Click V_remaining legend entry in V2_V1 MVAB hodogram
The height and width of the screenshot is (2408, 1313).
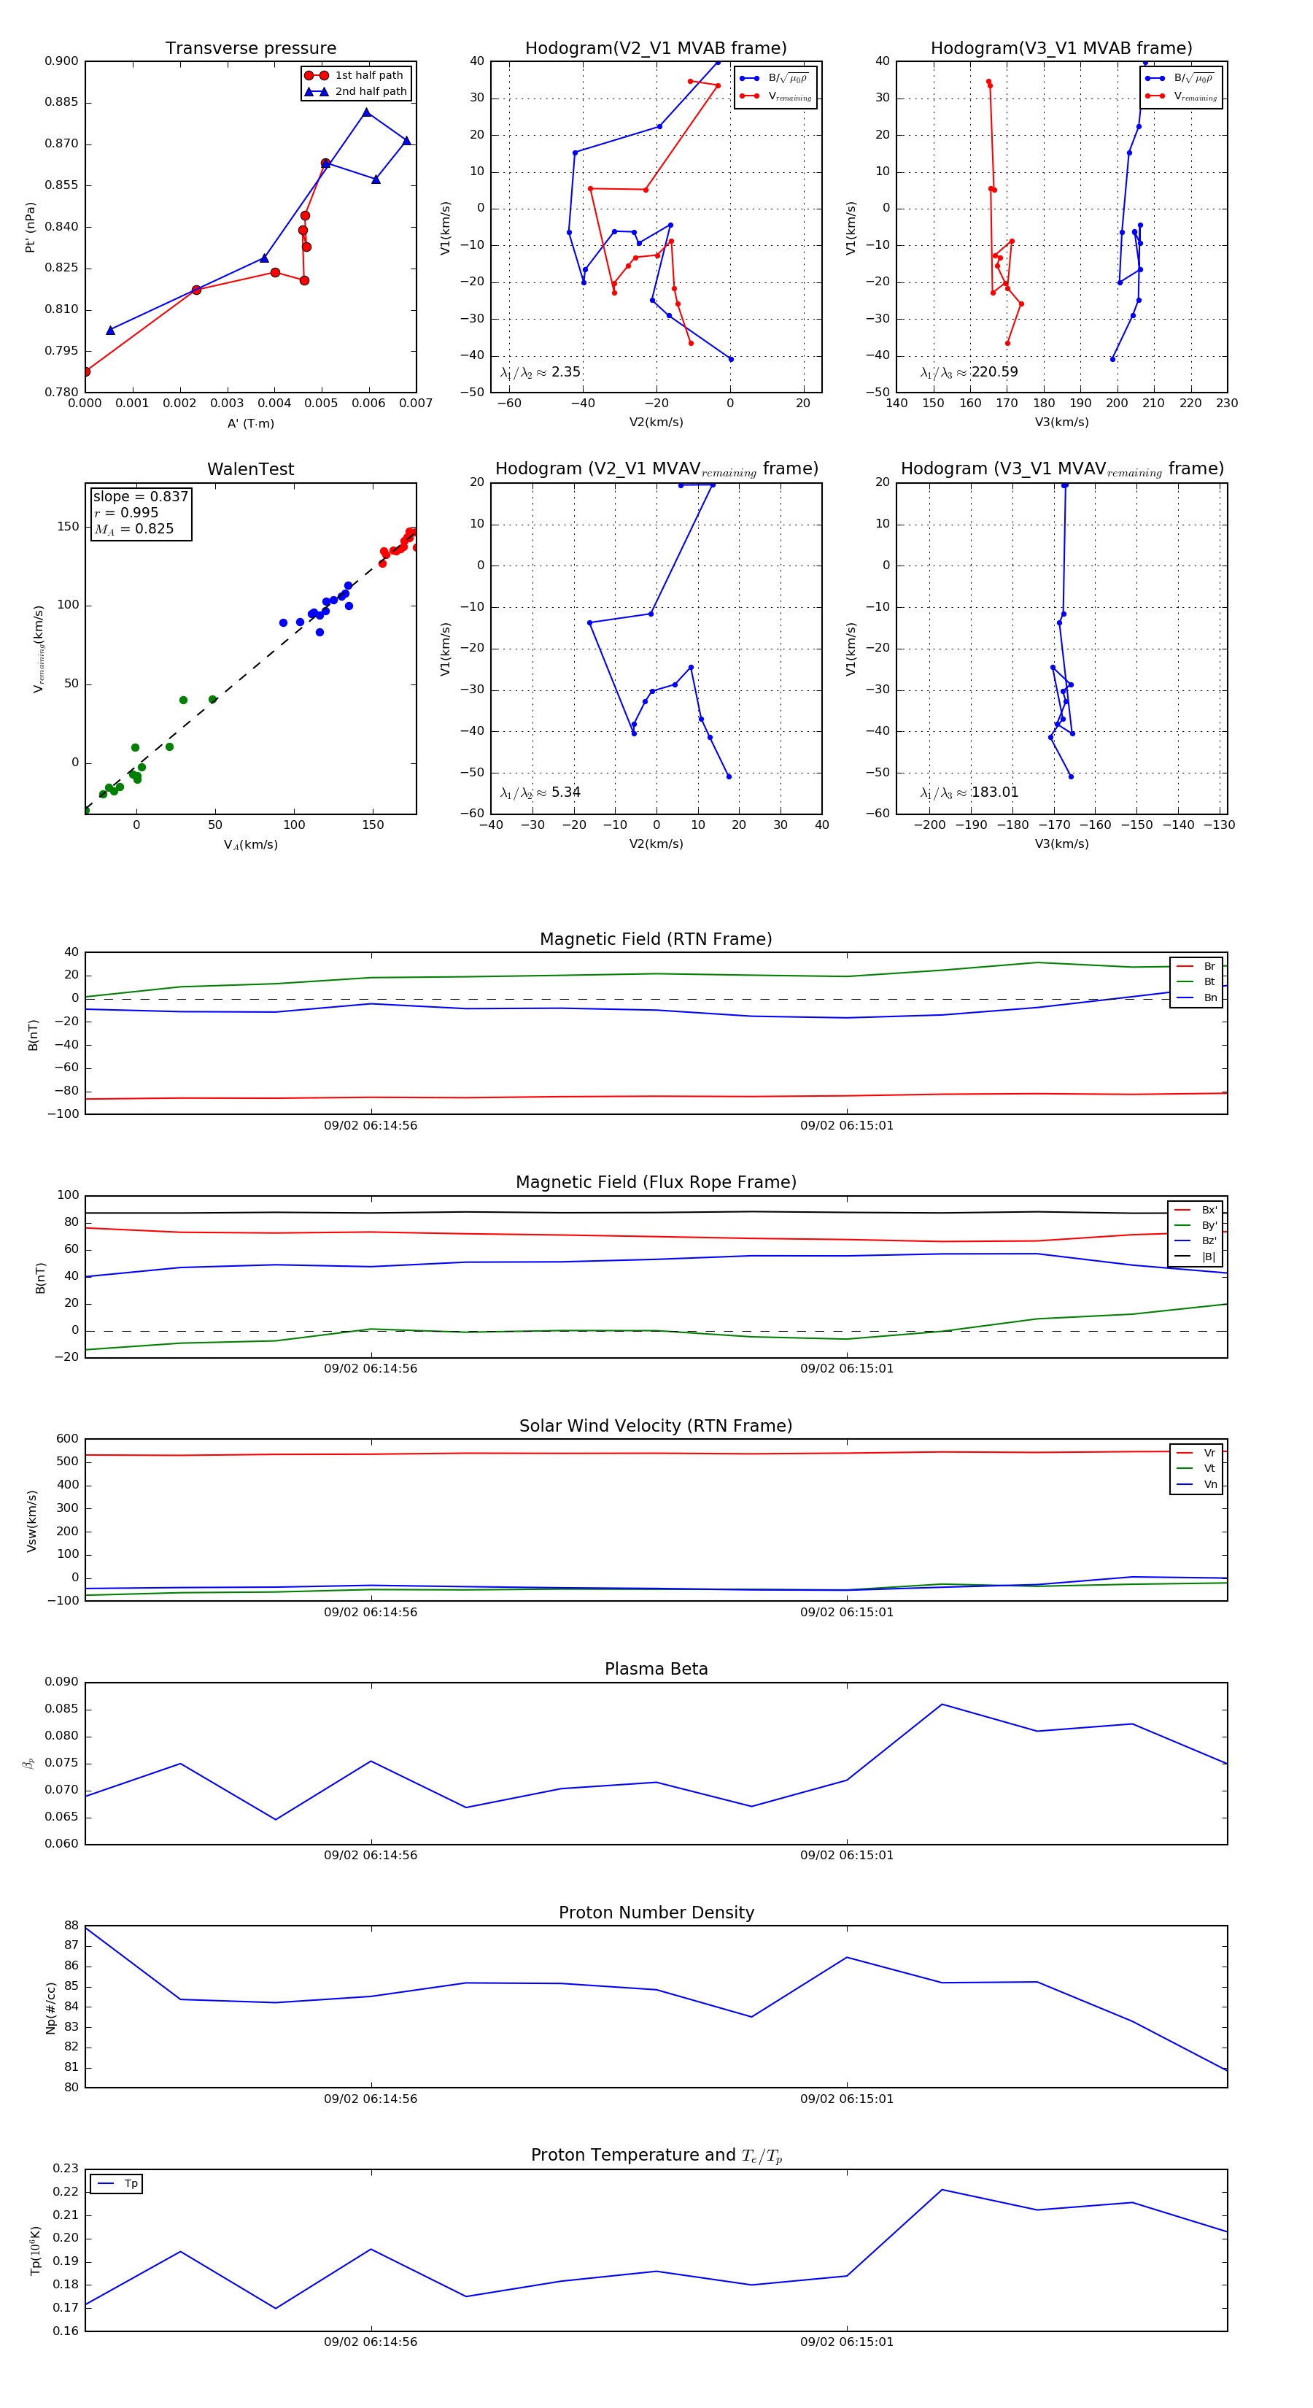tap(775, 96)
